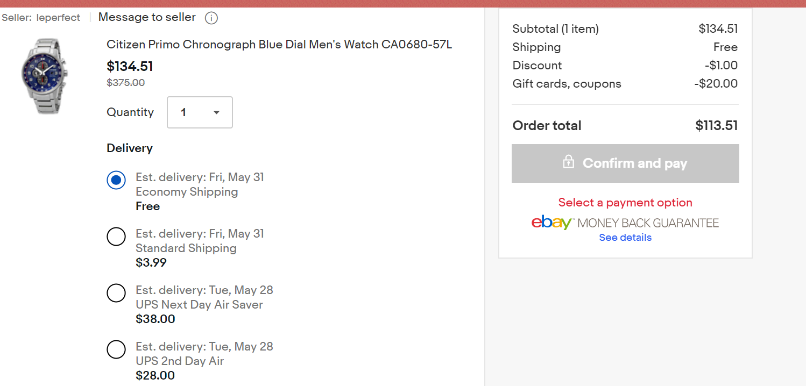Select UPS Next Day Air Saver shipping
Screen dimensions: 806x386
click(x=116, y=293)
